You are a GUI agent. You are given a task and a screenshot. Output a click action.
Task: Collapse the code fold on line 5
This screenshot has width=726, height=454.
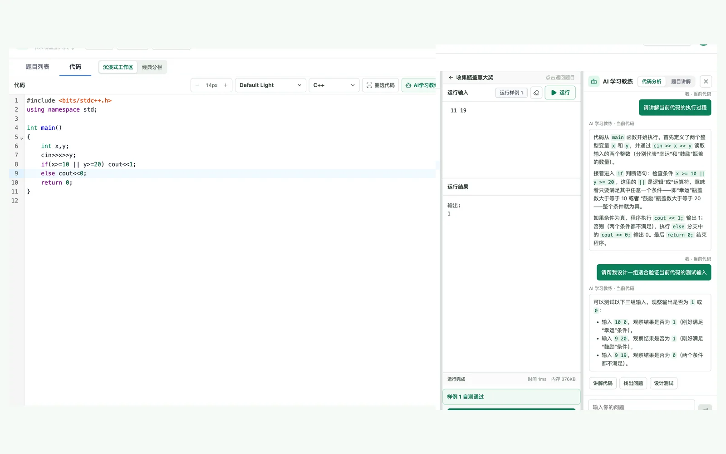point(22,138)
